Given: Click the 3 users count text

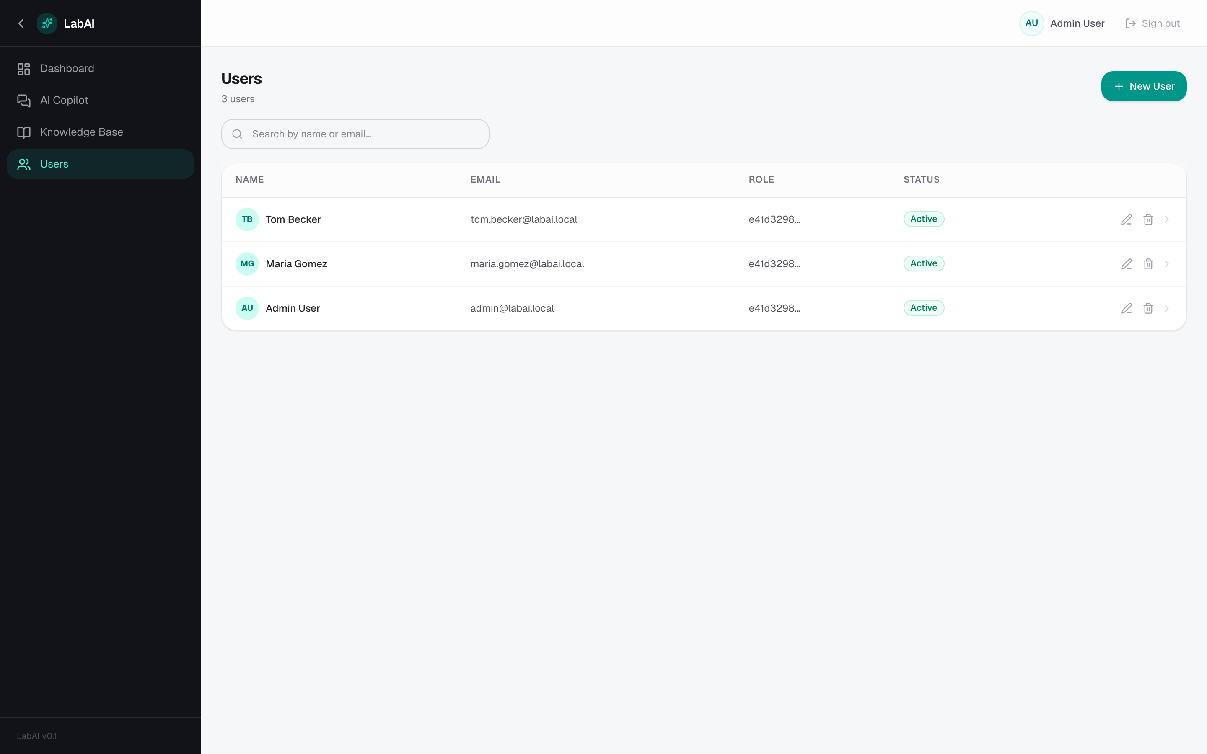Looking at the screenshot, I should pos(238,99).
